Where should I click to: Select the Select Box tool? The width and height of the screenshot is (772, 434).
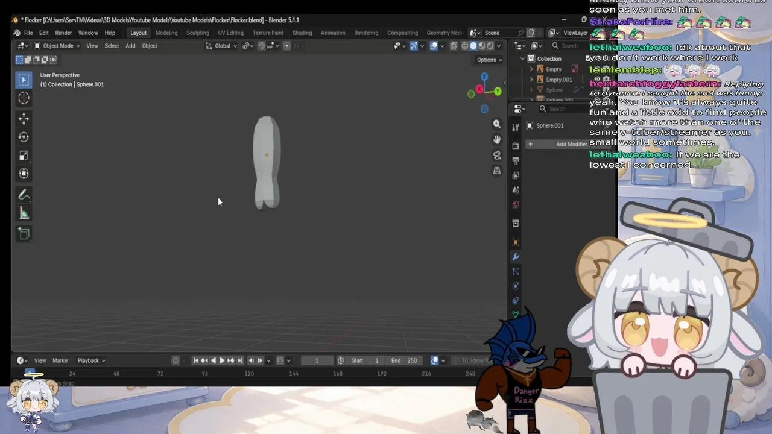[24, 80]
